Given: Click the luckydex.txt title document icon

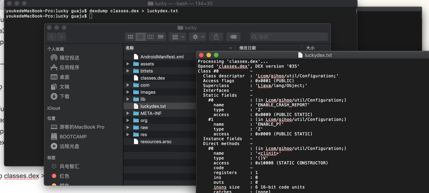Looking at the screenshot, I should coord(300,55).
